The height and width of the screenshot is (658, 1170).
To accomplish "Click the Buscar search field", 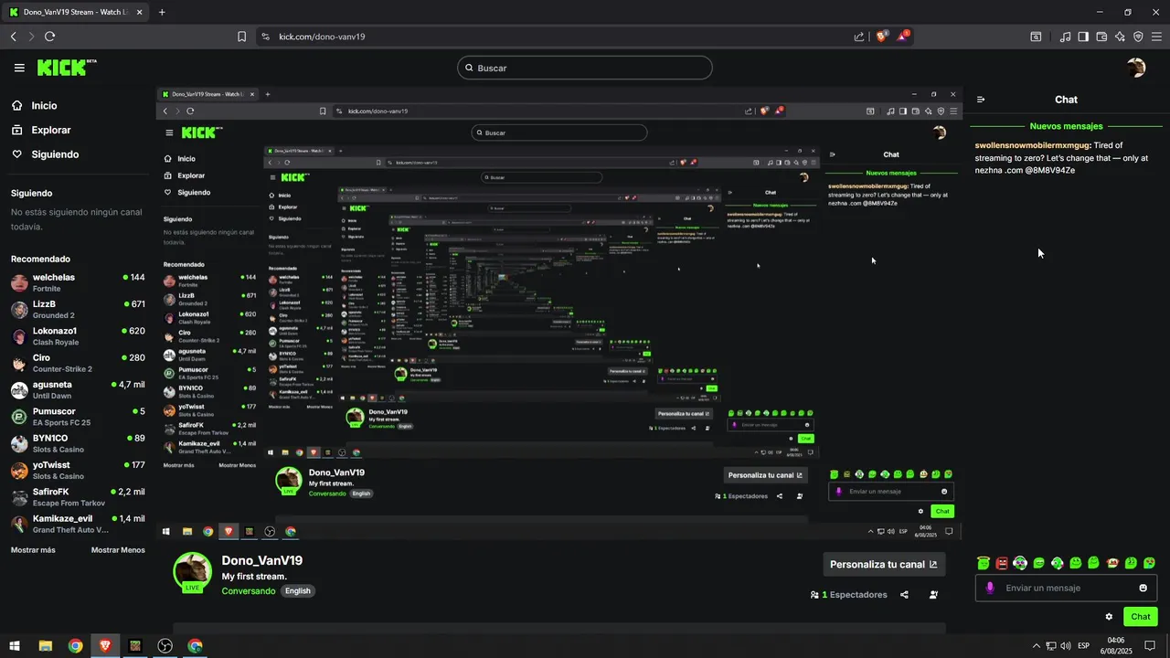I will [x=585, y=68].
